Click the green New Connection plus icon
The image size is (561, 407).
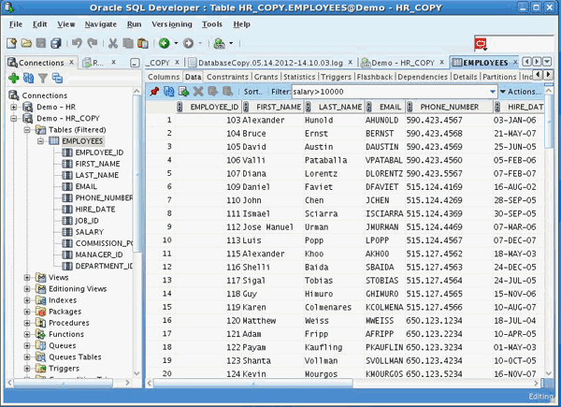pyautogui.click(x=13, y=79)
